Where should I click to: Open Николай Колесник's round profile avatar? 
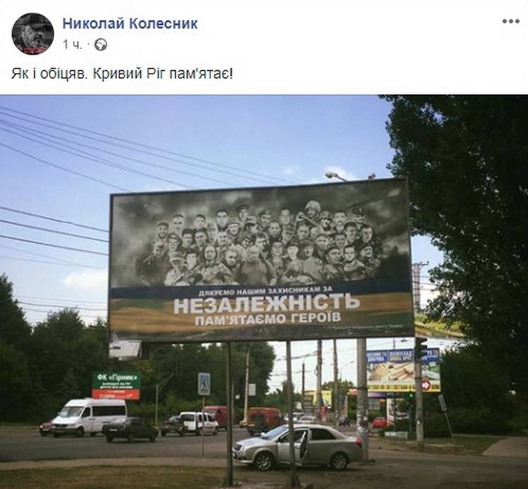coord(33,34)
